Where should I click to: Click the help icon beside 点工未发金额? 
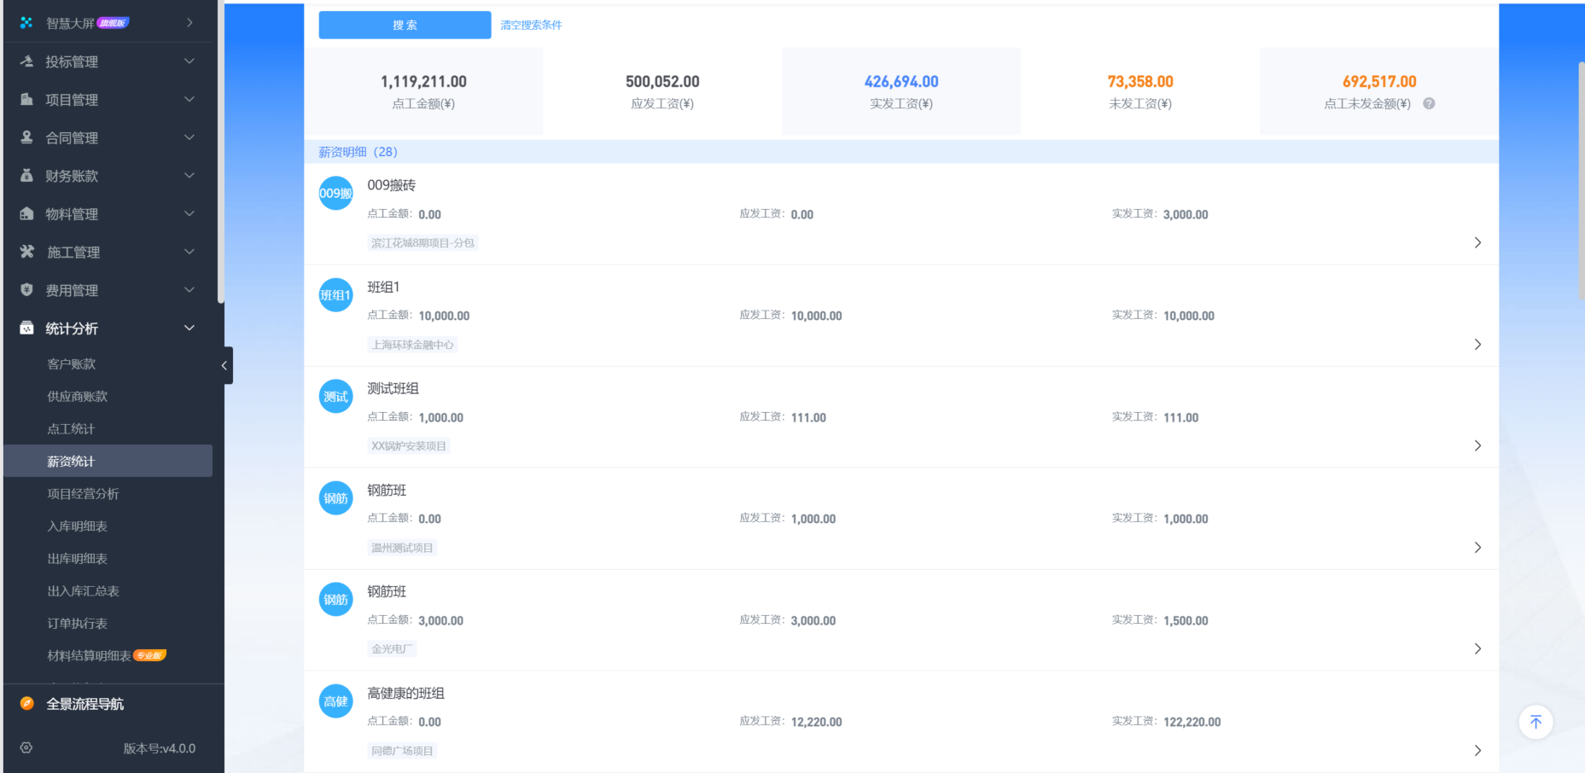click(1429, 104)
